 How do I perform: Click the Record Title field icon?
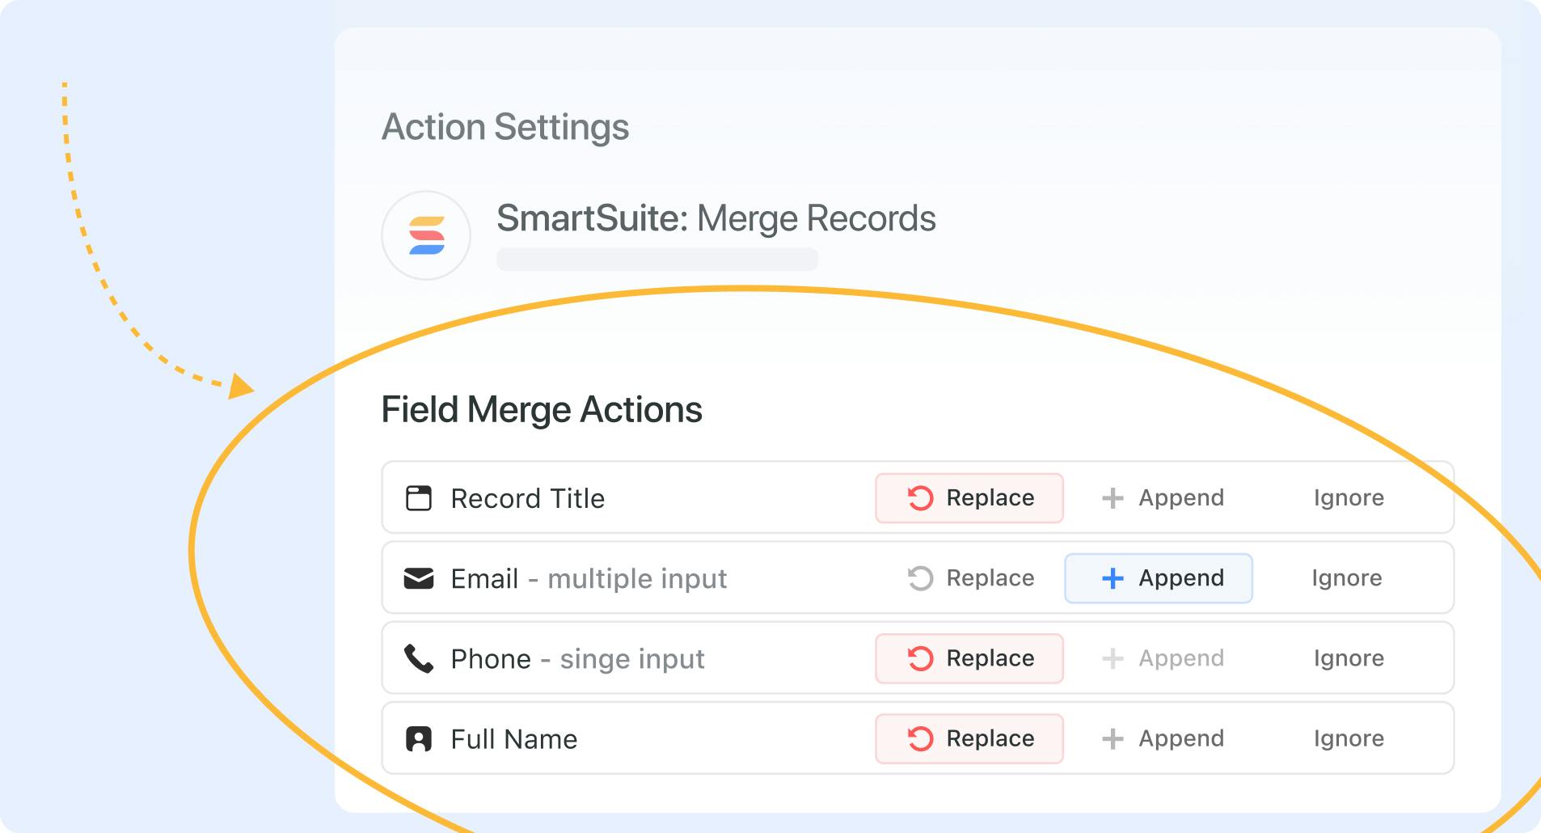[418, 498]
